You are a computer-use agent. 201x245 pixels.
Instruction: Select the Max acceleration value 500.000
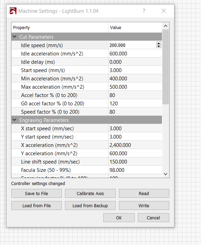point(118,87)
